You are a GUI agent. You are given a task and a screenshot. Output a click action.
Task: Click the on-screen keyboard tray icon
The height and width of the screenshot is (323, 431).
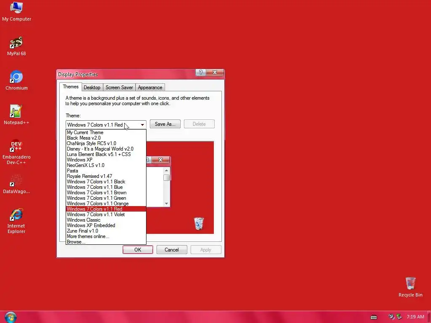(x=374, y=317)
